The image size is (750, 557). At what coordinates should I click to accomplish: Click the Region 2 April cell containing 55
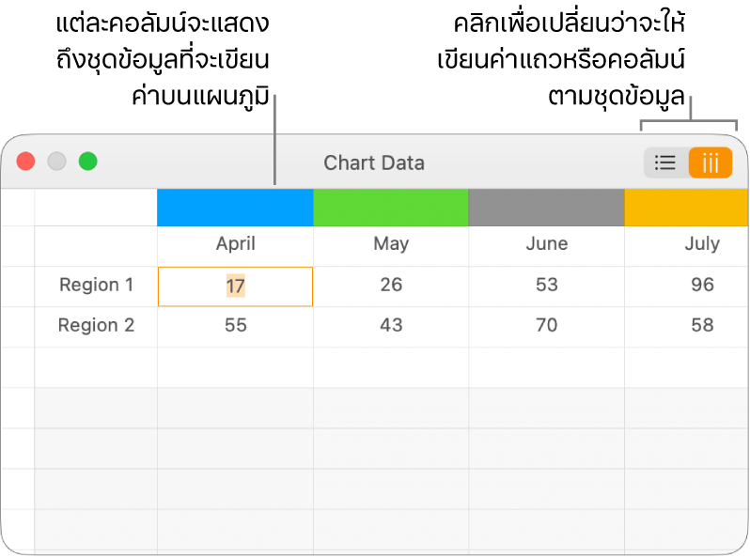[x=235, y=326]
